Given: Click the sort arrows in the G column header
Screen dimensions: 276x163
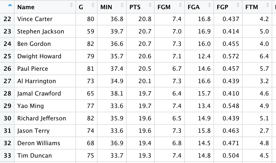Looking at the screenshot, I should coord(93,5).
